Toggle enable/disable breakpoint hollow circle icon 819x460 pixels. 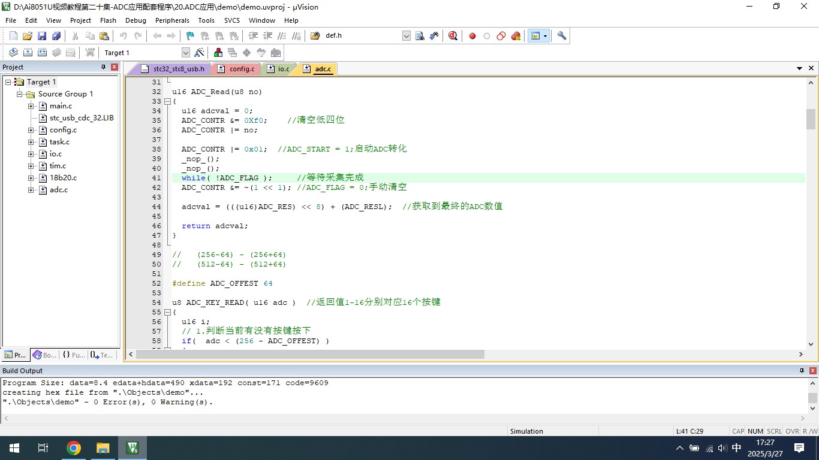click(x=487, y=36)
